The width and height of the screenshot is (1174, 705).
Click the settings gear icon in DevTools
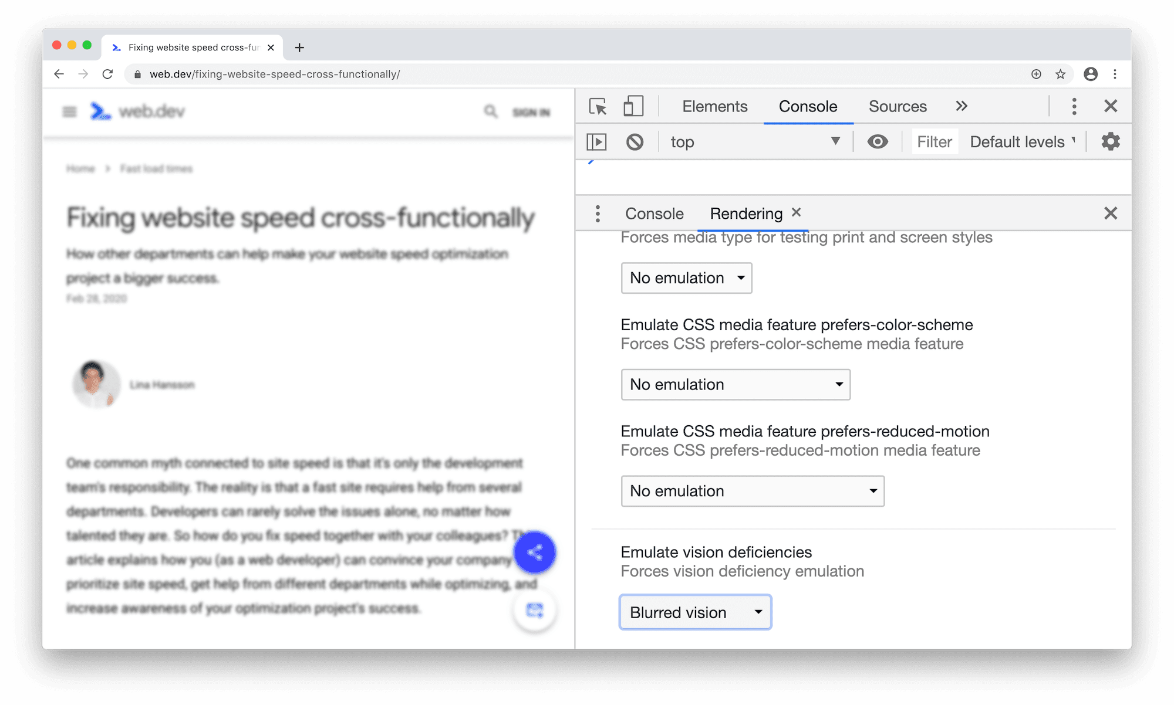coord(1110,141)
